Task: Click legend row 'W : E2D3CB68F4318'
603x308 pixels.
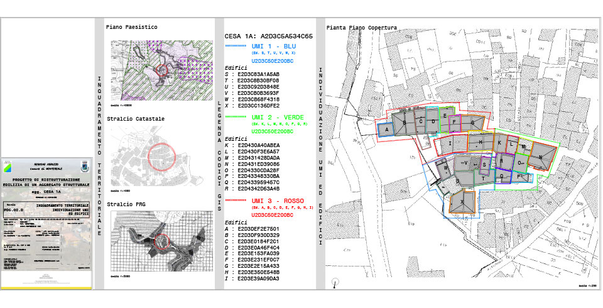Action: [253, 99]
